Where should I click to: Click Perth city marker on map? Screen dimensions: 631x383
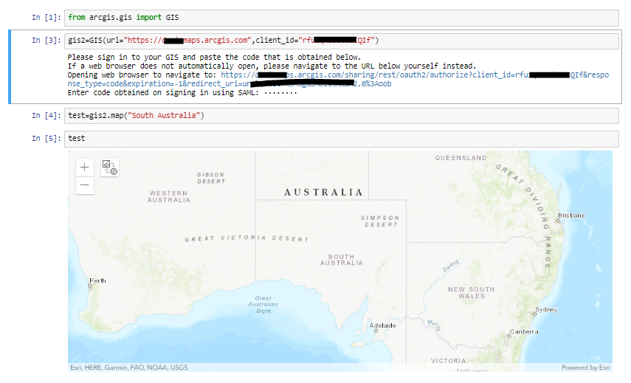tap(90, 286)
